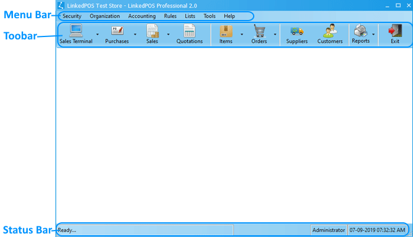Open the Security menu
Screen dimensions: 413x237
[x=72, y=16]
